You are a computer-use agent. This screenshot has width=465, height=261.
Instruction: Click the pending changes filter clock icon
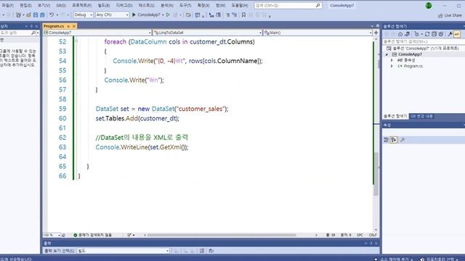(x=416, y=34)
